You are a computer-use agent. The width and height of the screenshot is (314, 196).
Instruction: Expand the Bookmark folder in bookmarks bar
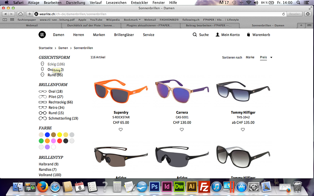point(132,20)
